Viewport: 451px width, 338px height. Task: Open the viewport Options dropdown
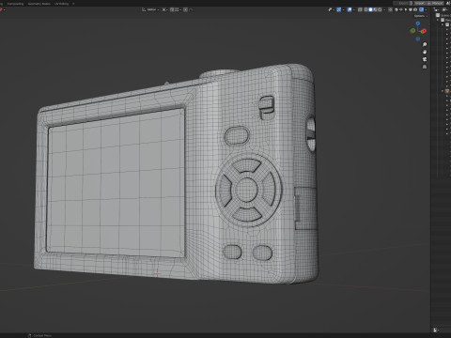click(421, 16)
